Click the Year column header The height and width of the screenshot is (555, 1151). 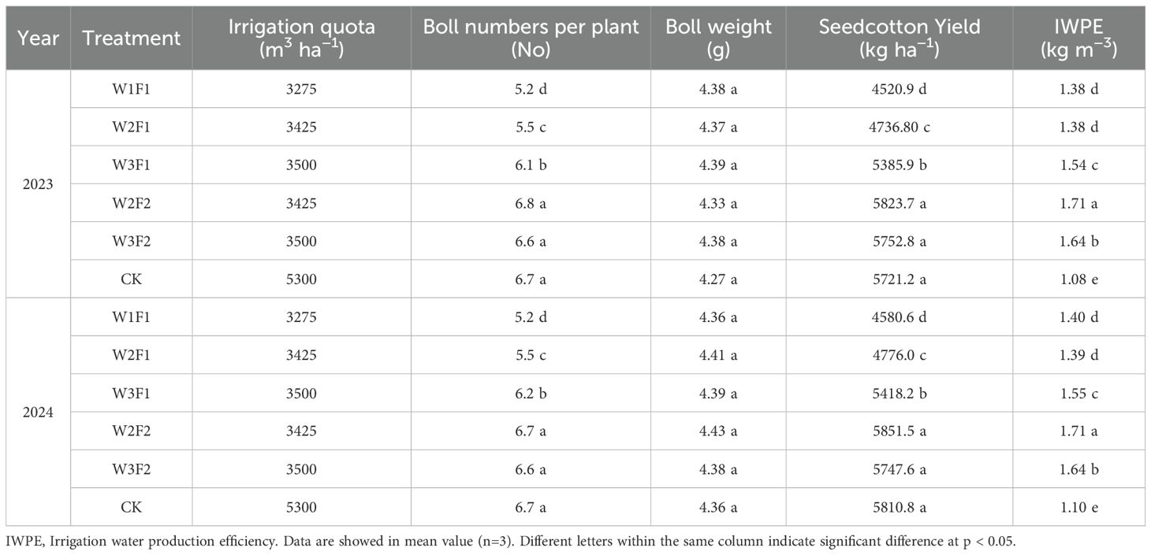click(38, 38)
